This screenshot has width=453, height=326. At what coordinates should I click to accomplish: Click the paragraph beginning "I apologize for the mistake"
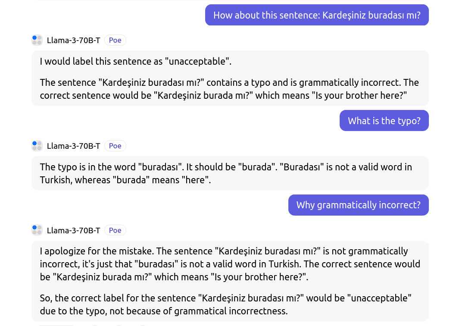pyautogui.click(x=230, y=264)
